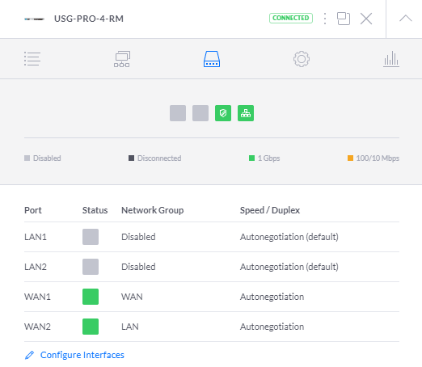
Task: Click the Network Group column header
Action: pyautogui.click(x=153, y=210)
